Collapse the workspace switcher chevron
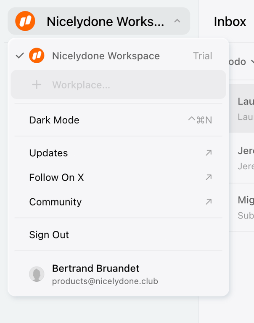254x323 pixels. tap(177, 21)
